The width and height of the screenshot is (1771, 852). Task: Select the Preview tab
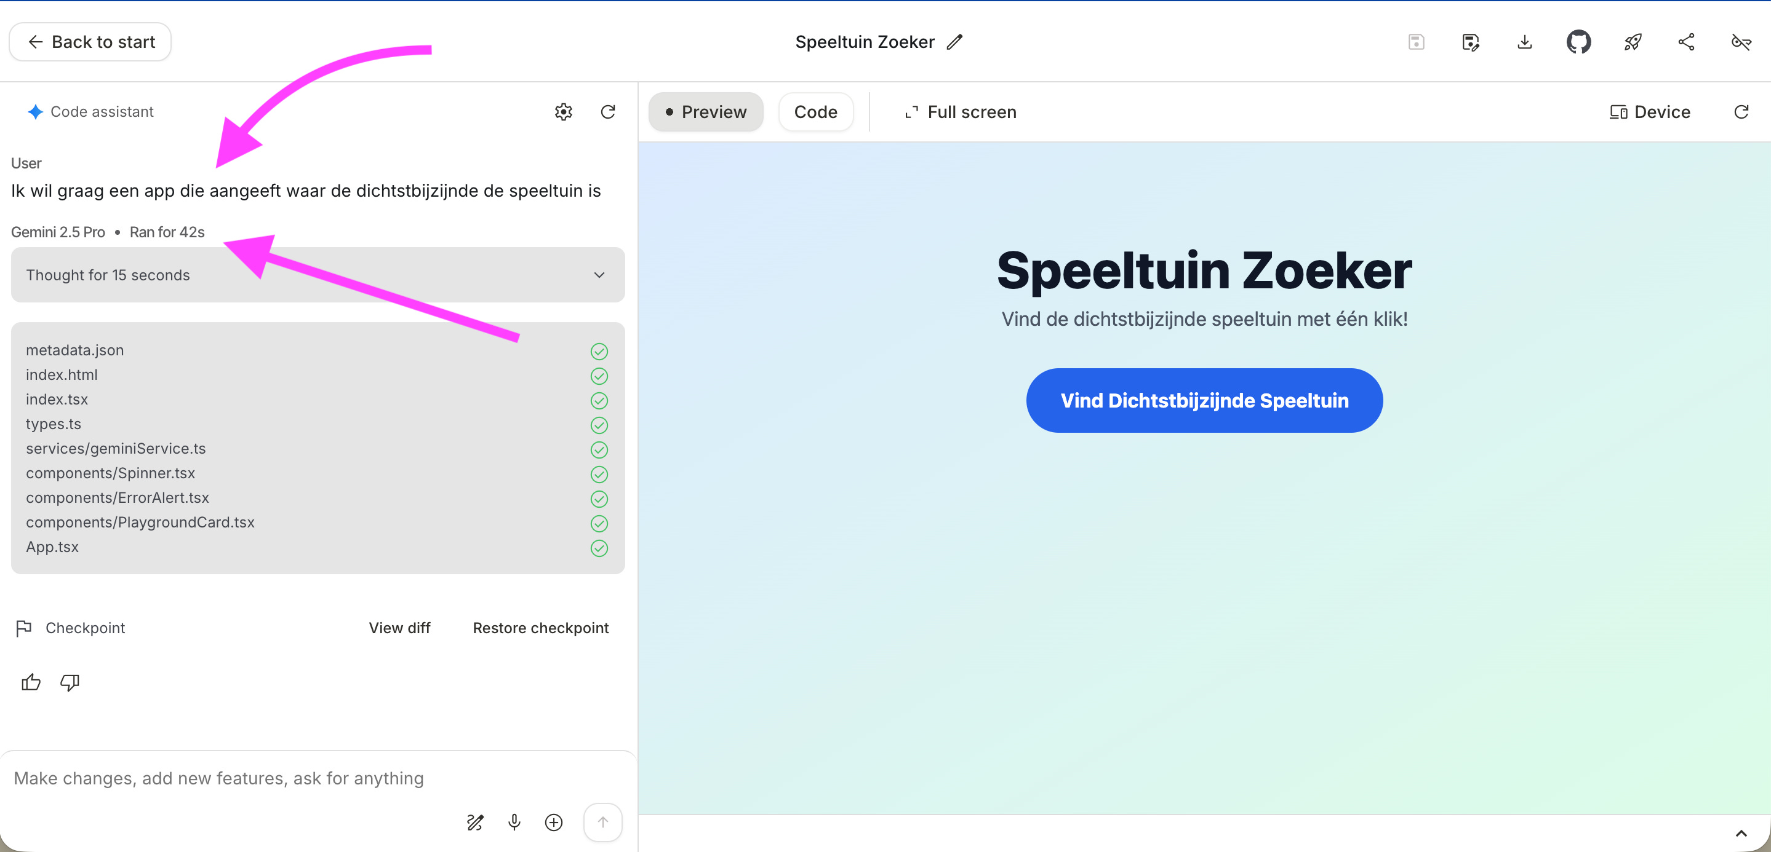pos(705,112)
